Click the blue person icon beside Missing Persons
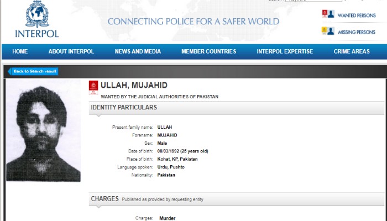Image resolution: width=387 pixels, height=221 pixels. [x=331, y=31]
